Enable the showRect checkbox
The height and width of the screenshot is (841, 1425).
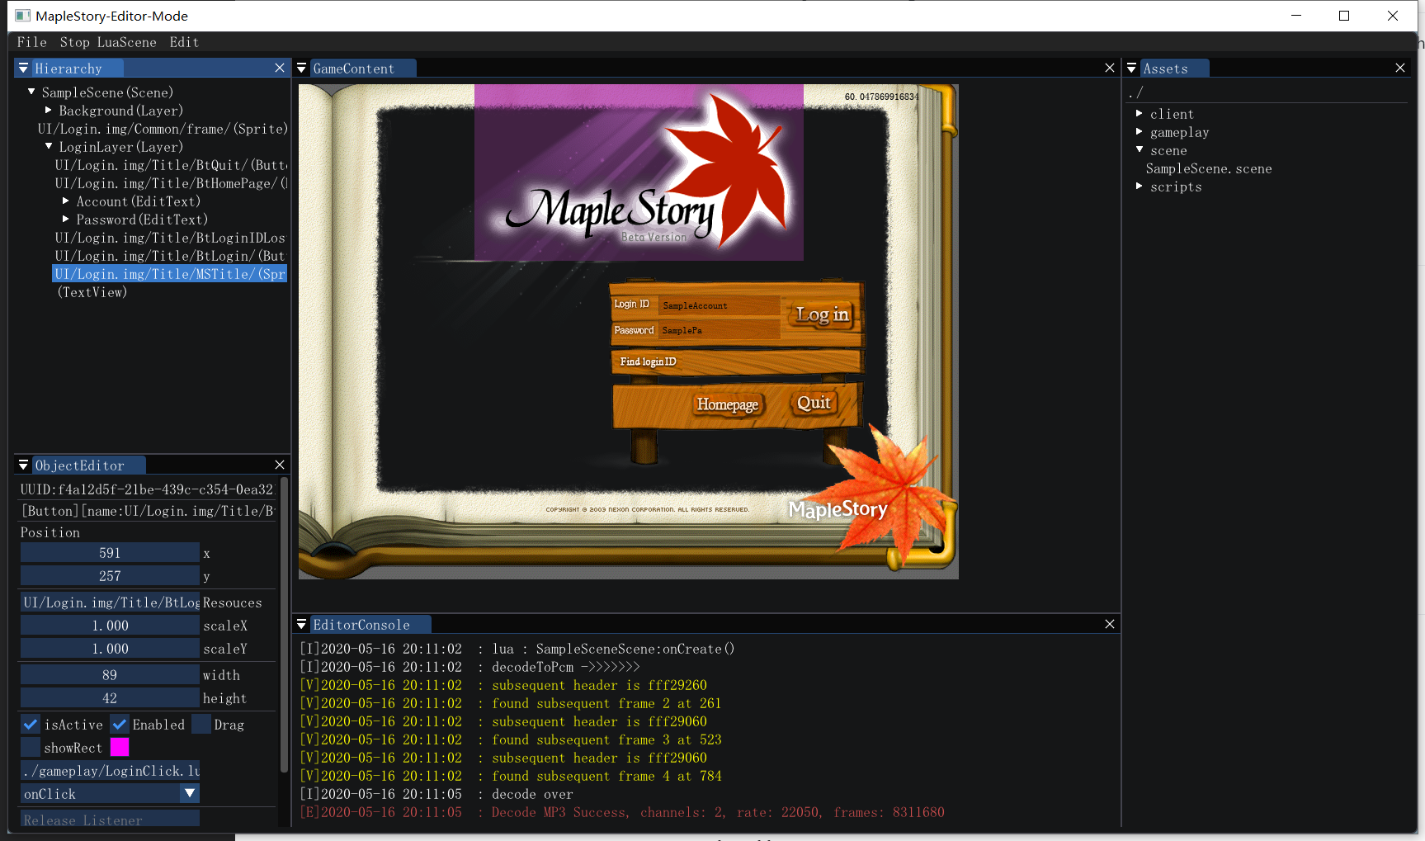pos(31,748)
